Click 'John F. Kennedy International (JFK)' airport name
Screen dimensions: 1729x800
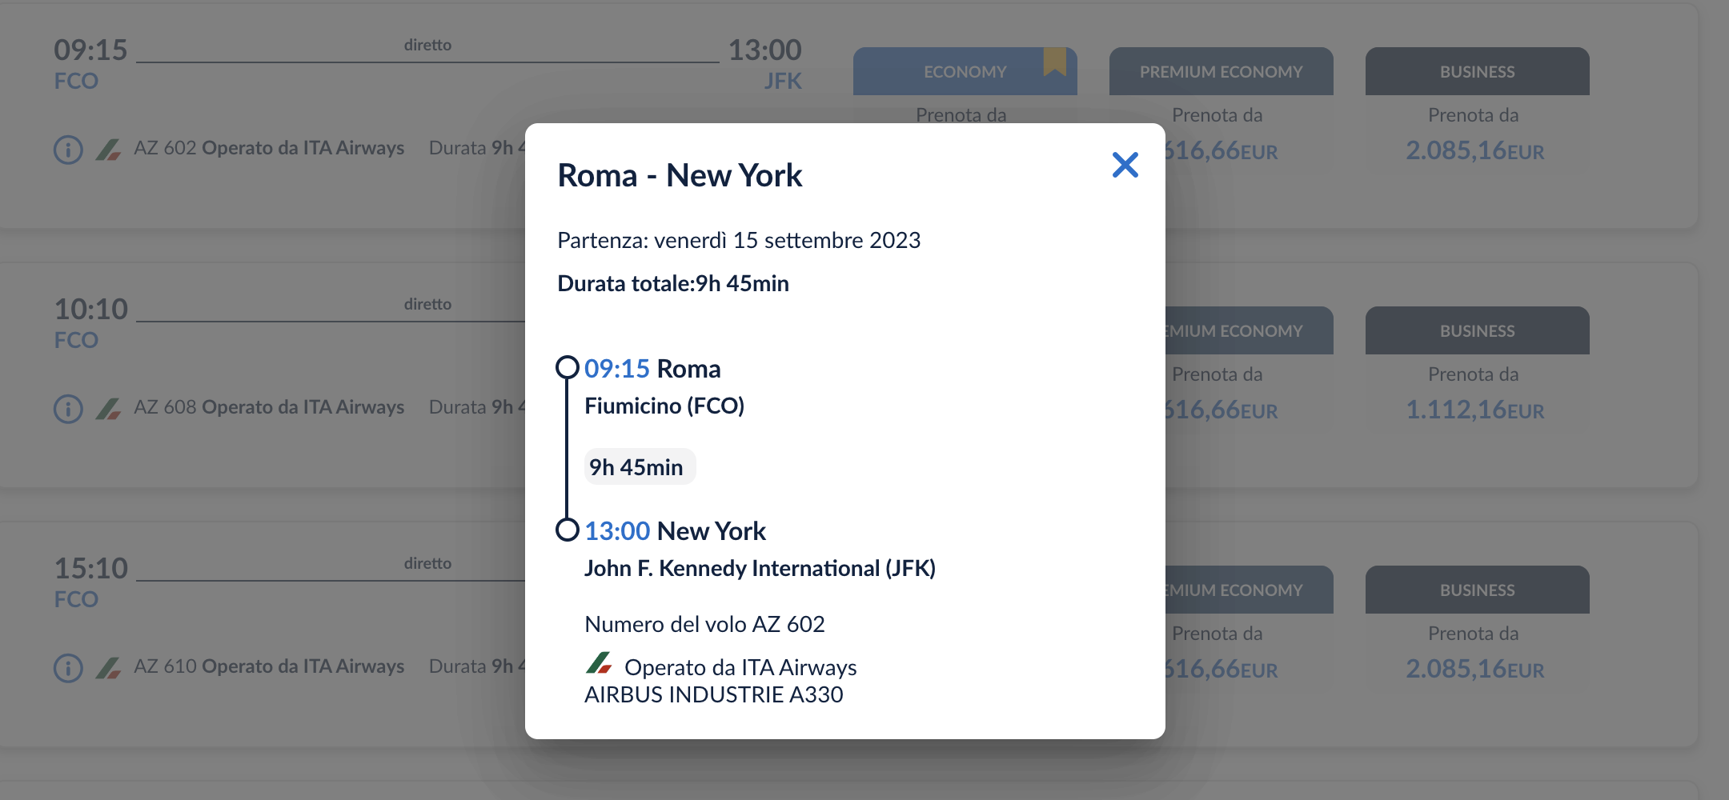coord(760,568)
